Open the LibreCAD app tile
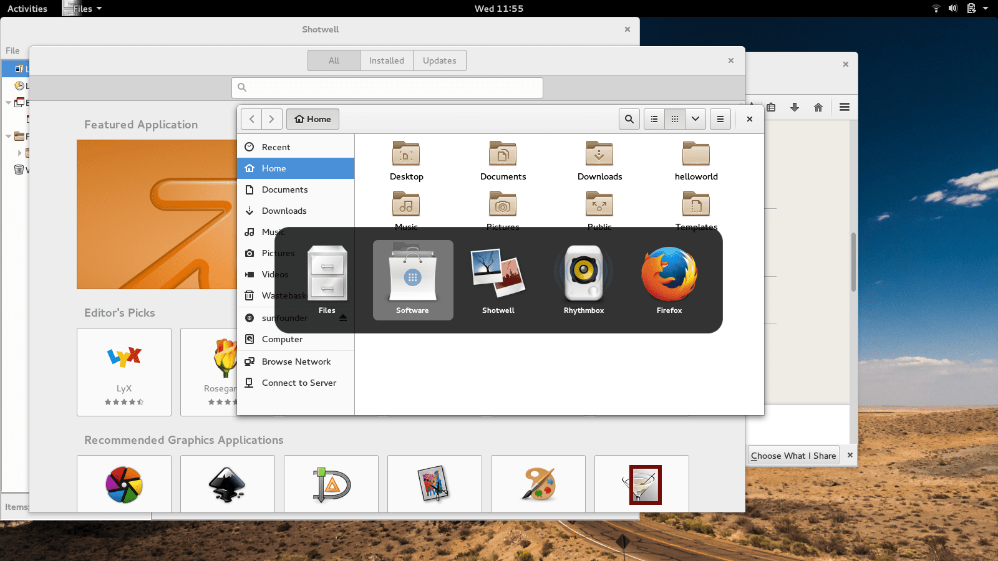 point(331,484)
